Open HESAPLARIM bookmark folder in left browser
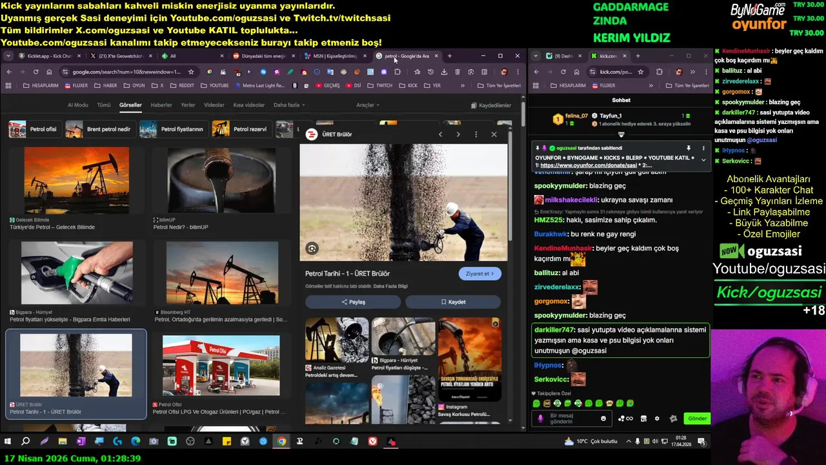The height and width of the screenshot is (465, 826). coord(40,85)
